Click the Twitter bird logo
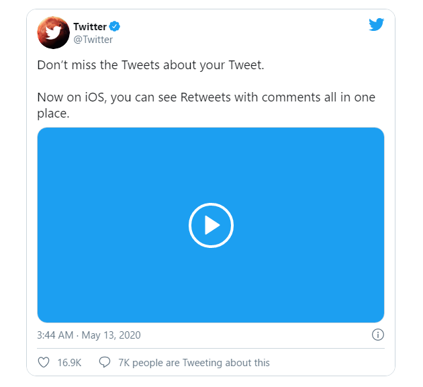The width and height of the screenshot is (423, 387). click(x=376, y=26)
